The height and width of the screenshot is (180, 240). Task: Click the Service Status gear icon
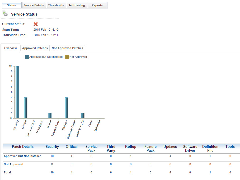pyautogui.click(x=5, y=14)
